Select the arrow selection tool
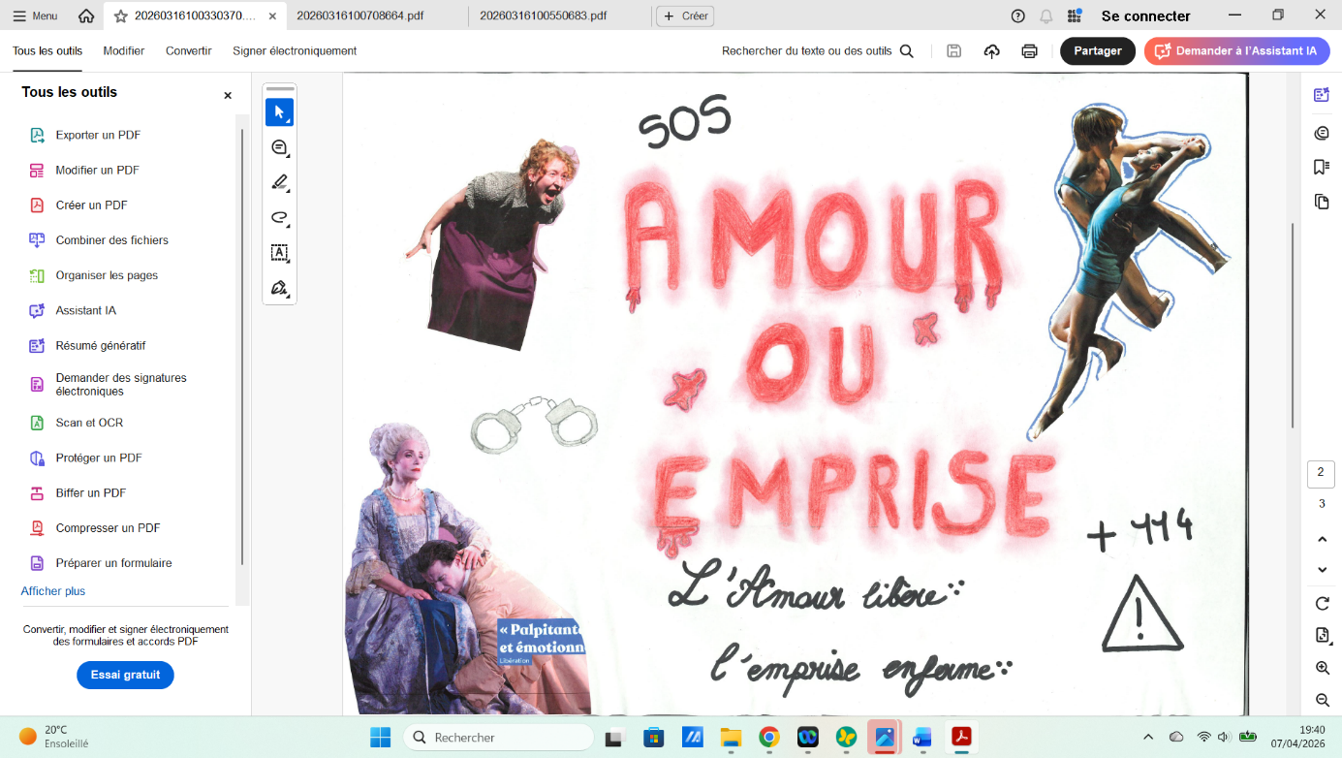Image resolution: width=1342 pixels, height=758 pixels. pos(279,112)
